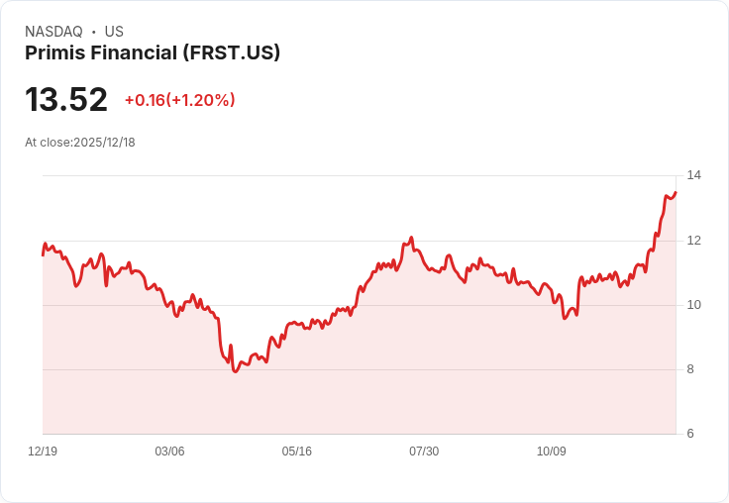The height and width of the screenshot is (503, 729).
Task: Click the 05/16 x-axis date label
Action: [x=296, y=451]
